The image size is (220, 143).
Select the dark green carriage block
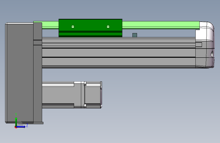(90, 28)
